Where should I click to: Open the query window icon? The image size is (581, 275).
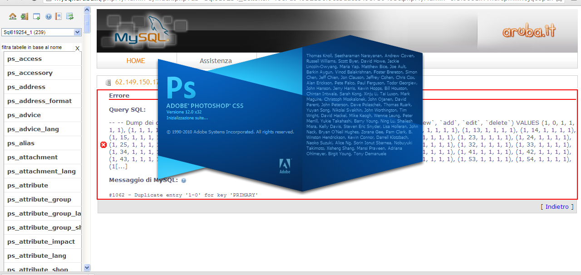point(37,17)
